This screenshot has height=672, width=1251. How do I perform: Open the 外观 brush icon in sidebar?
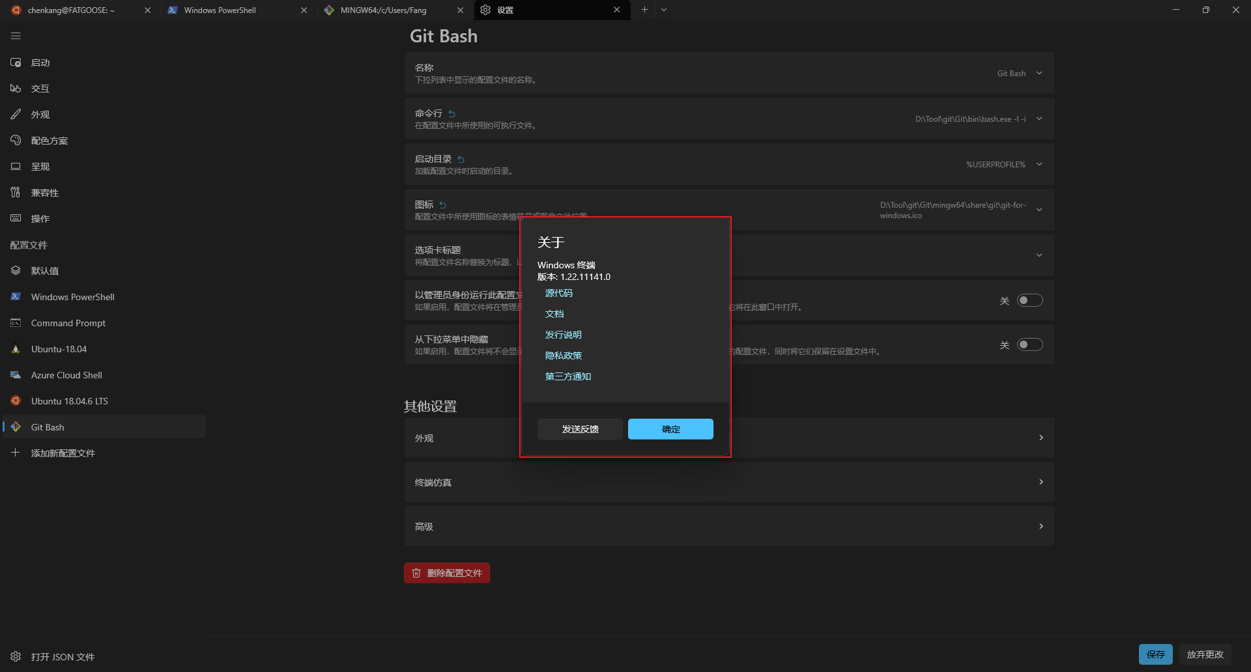(16, 115)
